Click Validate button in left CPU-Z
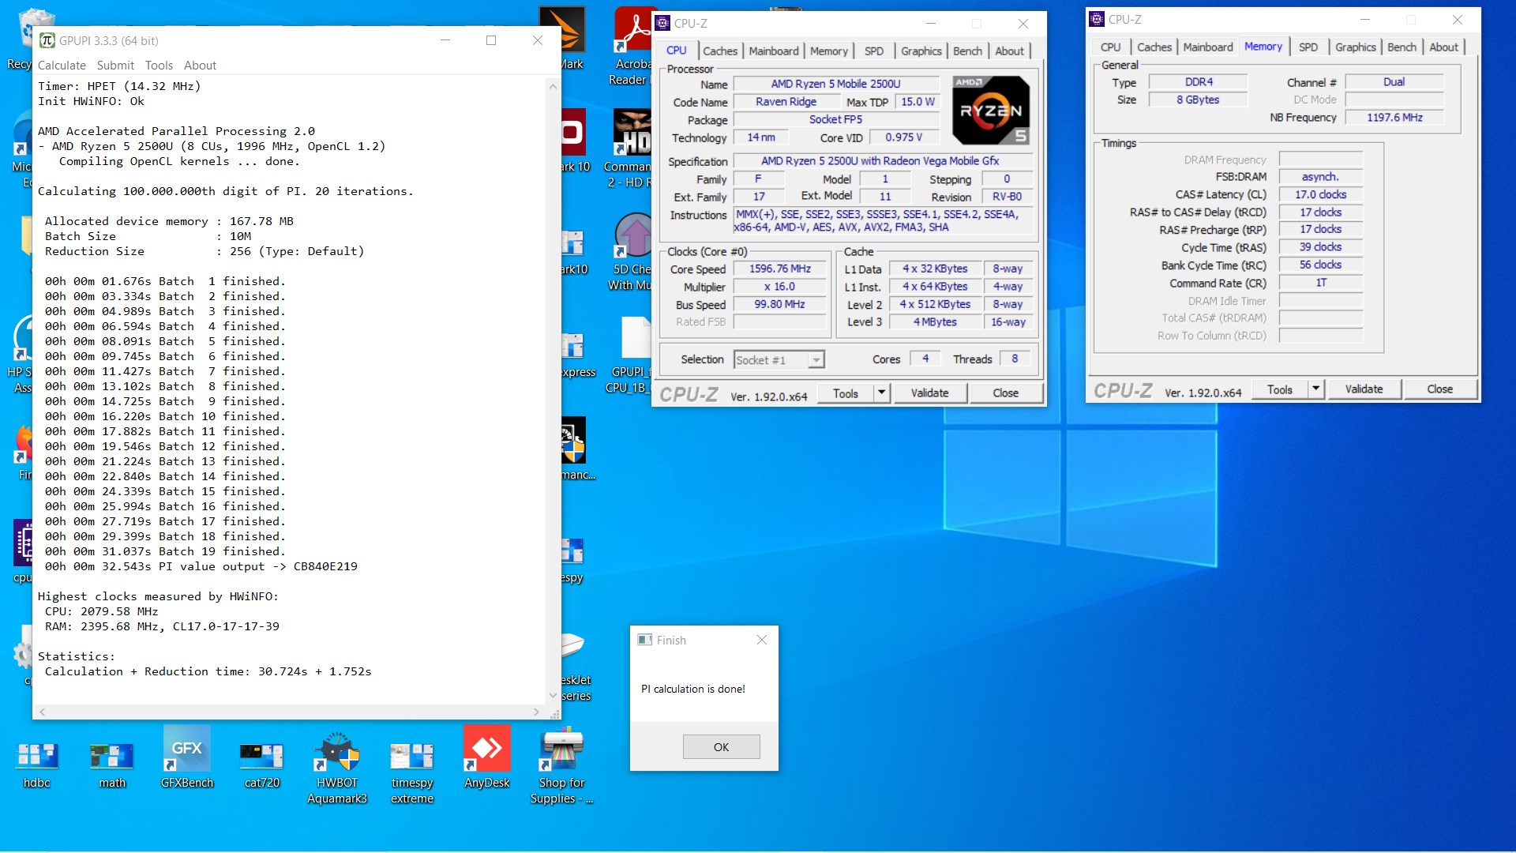The height and width of the screenshot is (853, 1516). (x=930, y=393)
